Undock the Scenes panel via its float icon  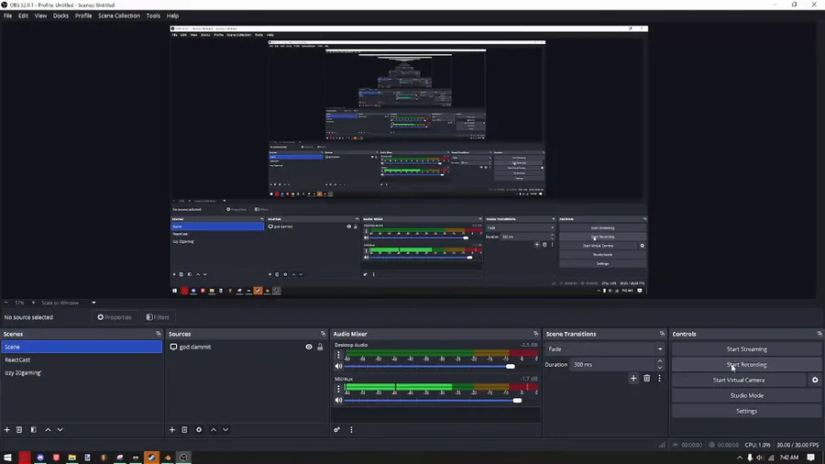coord(159,334)
